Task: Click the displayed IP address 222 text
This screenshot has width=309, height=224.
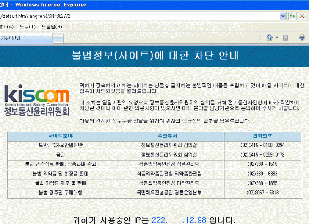Action: (x=160, y=220)
